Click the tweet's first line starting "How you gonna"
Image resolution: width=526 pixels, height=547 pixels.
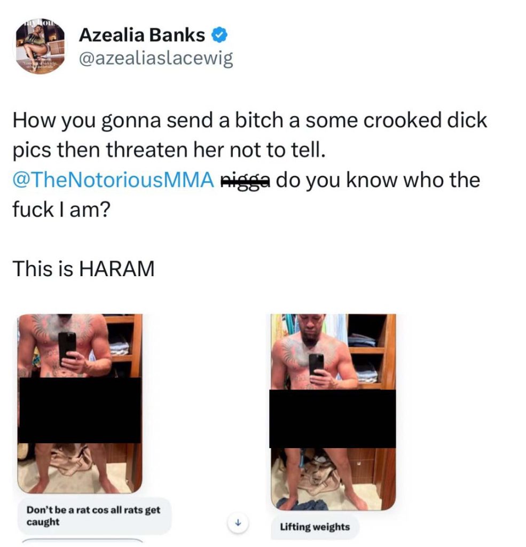(x=250, y=121)
